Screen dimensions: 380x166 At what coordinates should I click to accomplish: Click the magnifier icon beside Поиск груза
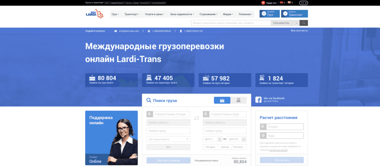(x=149, y=100)
